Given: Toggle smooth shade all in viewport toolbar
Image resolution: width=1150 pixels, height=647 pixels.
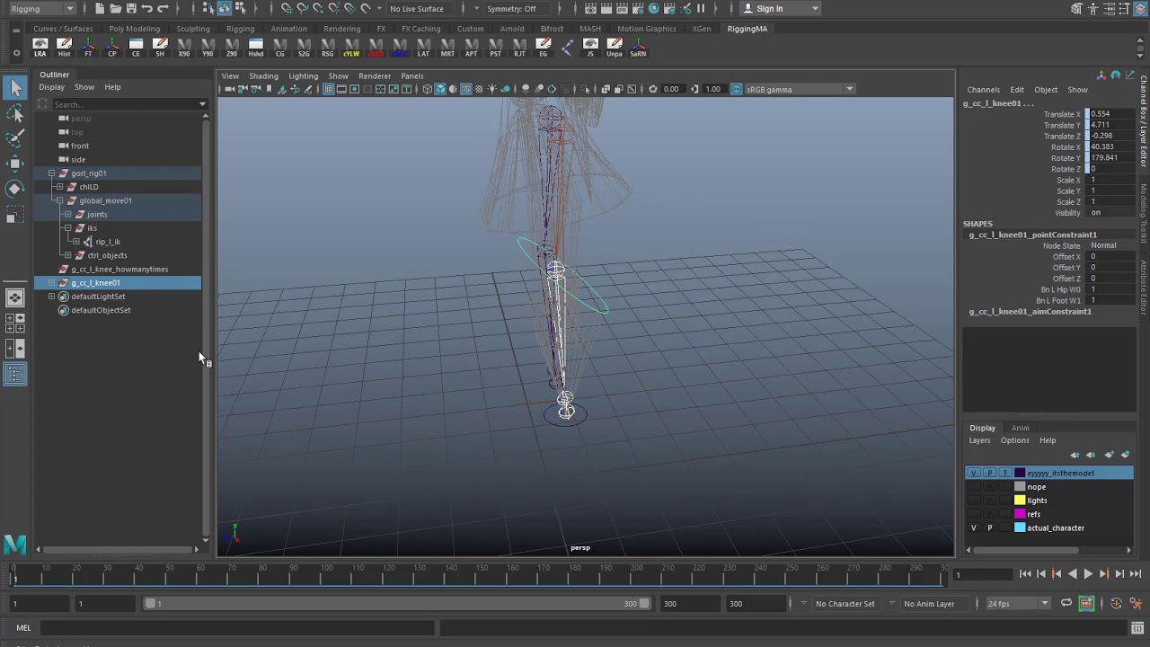Looking at the screenshot, I should (x=440, y=89).
